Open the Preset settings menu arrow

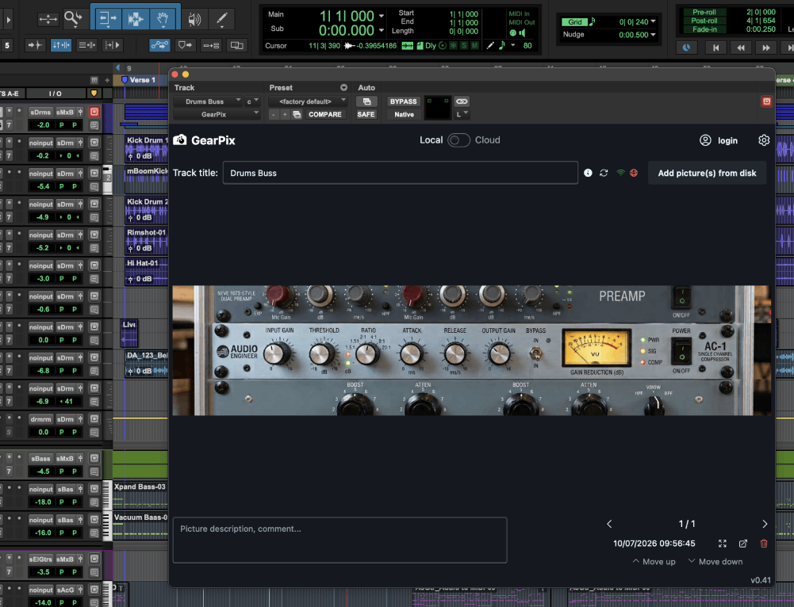(x=343, y=87)
